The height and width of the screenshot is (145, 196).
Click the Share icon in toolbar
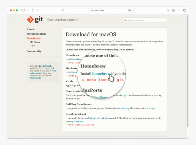point(173,10)
